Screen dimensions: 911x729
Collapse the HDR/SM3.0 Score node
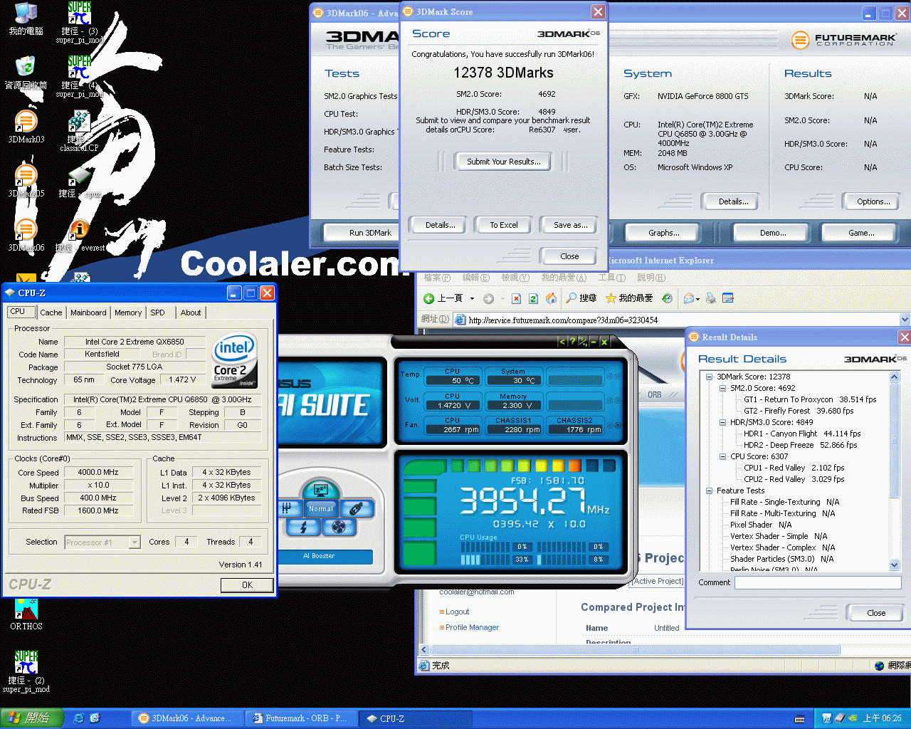coord(722,422)
